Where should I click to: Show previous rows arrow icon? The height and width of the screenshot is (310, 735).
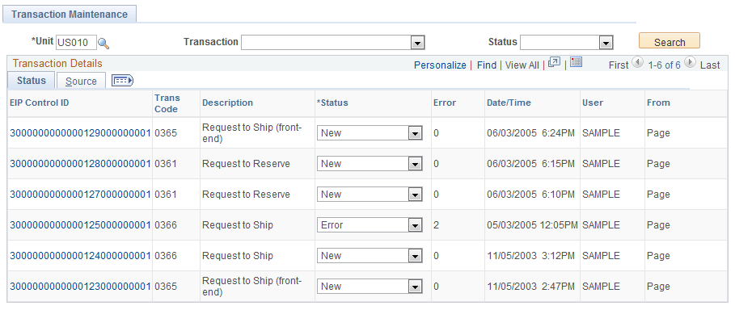click(x=637, y=62)
